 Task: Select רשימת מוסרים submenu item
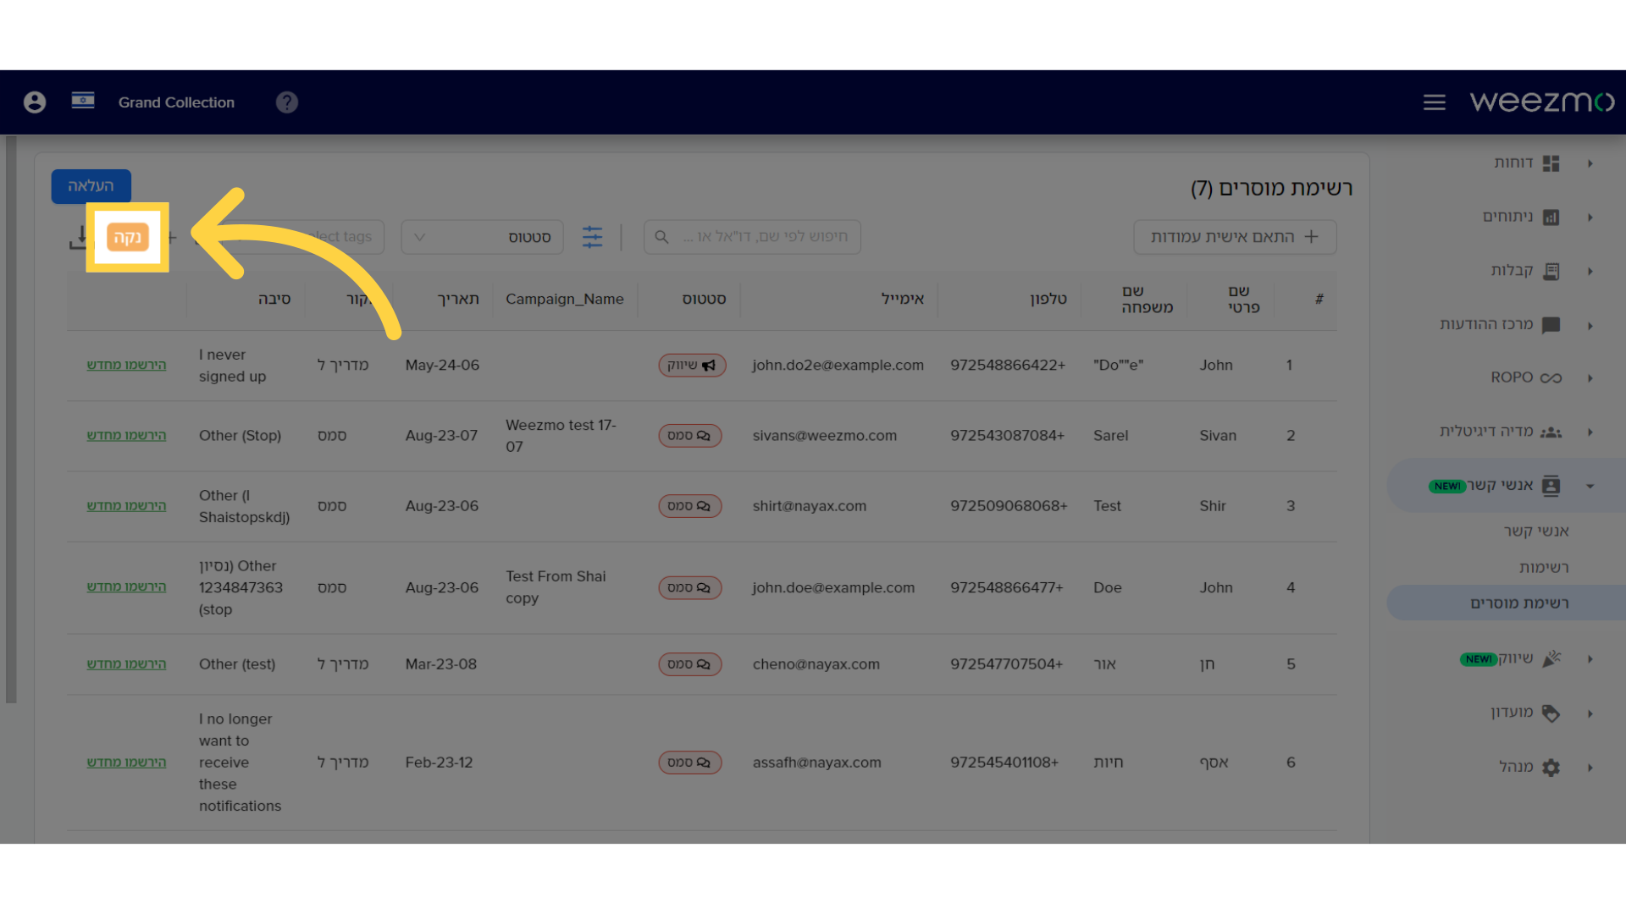pos(1519,603)
